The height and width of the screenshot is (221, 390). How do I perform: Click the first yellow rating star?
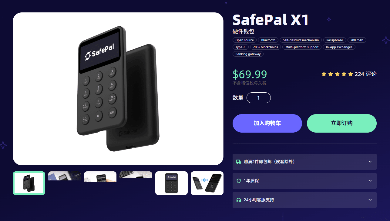(x=324, y=74)
